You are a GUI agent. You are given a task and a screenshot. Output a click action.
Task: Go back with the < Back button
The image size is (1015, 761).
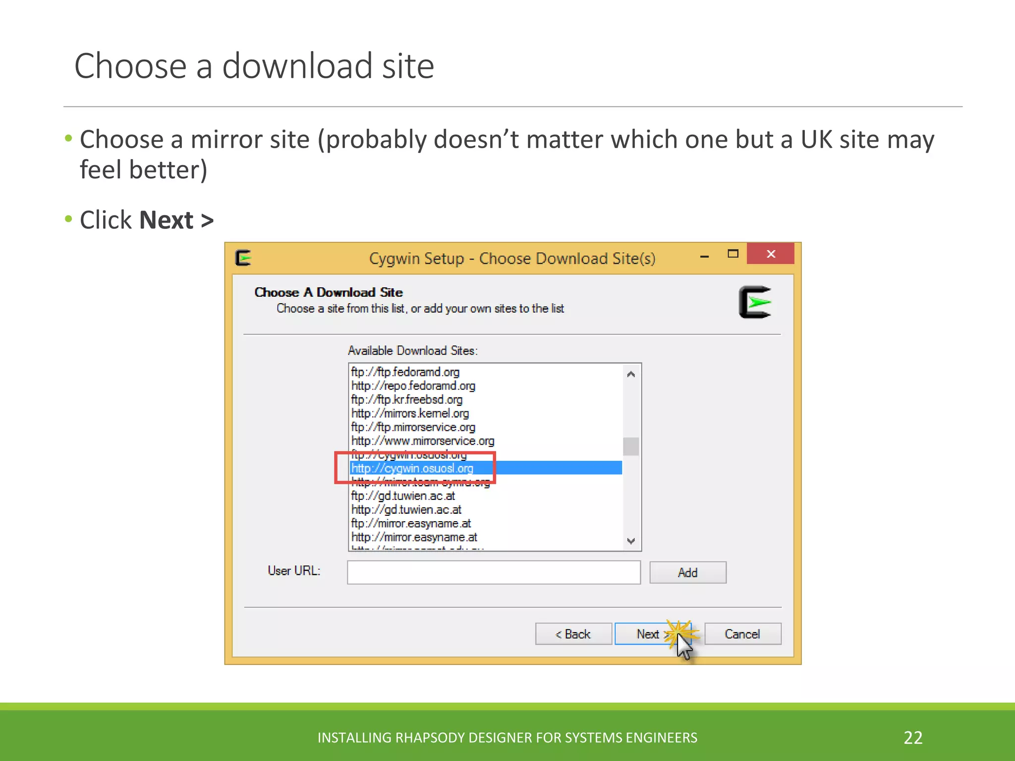[573, 634]
